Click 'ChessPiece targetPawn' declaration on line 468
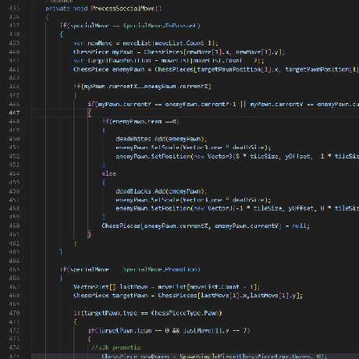 [111, 296]
